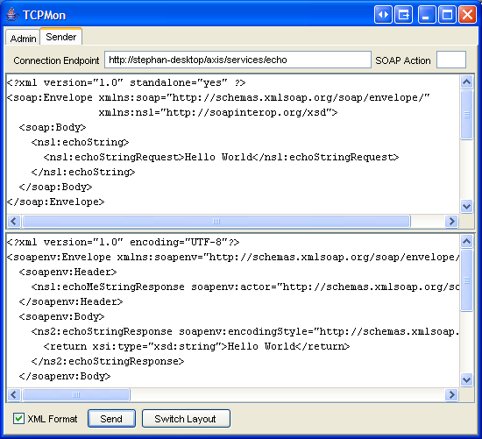
Task: Click response pane scroll left arrow
Action: click(14, 394)
